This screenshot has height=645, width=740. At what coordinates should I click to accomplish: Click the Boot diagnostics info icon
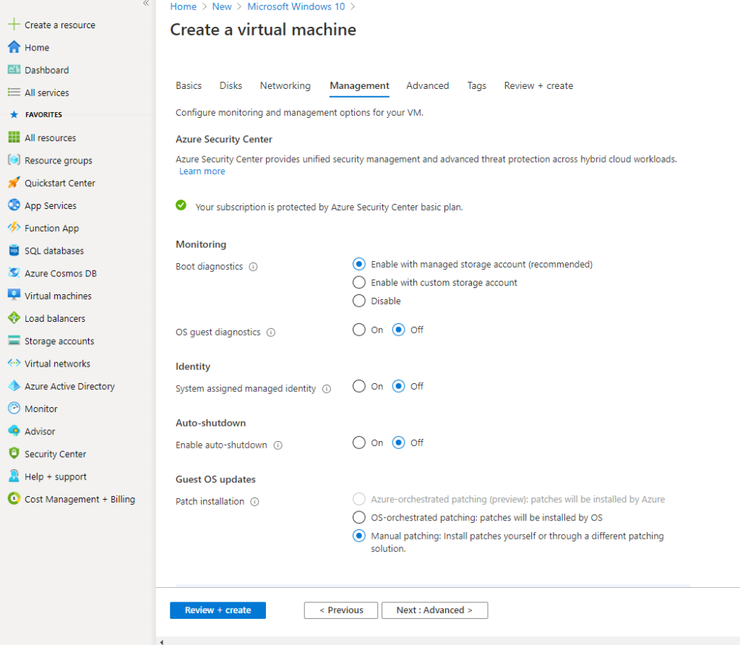pos(254,267)
